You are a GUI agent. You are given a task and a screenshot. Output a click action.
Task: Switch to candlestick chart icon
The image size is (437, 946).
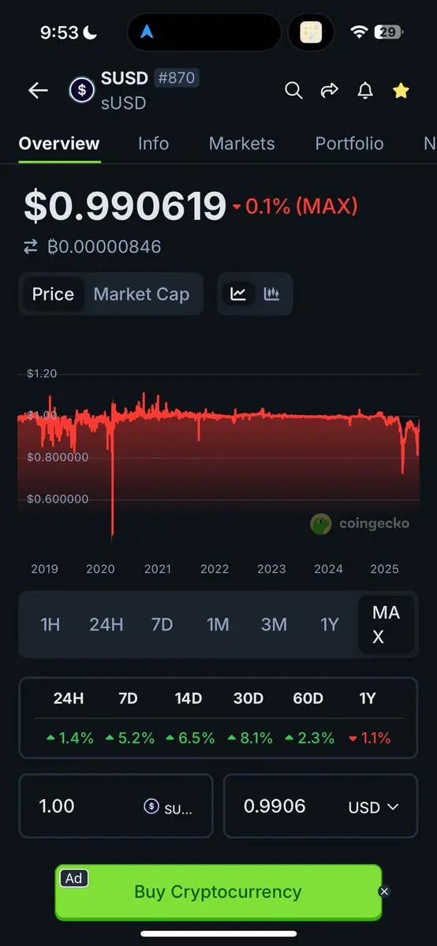tap(271, 294)
